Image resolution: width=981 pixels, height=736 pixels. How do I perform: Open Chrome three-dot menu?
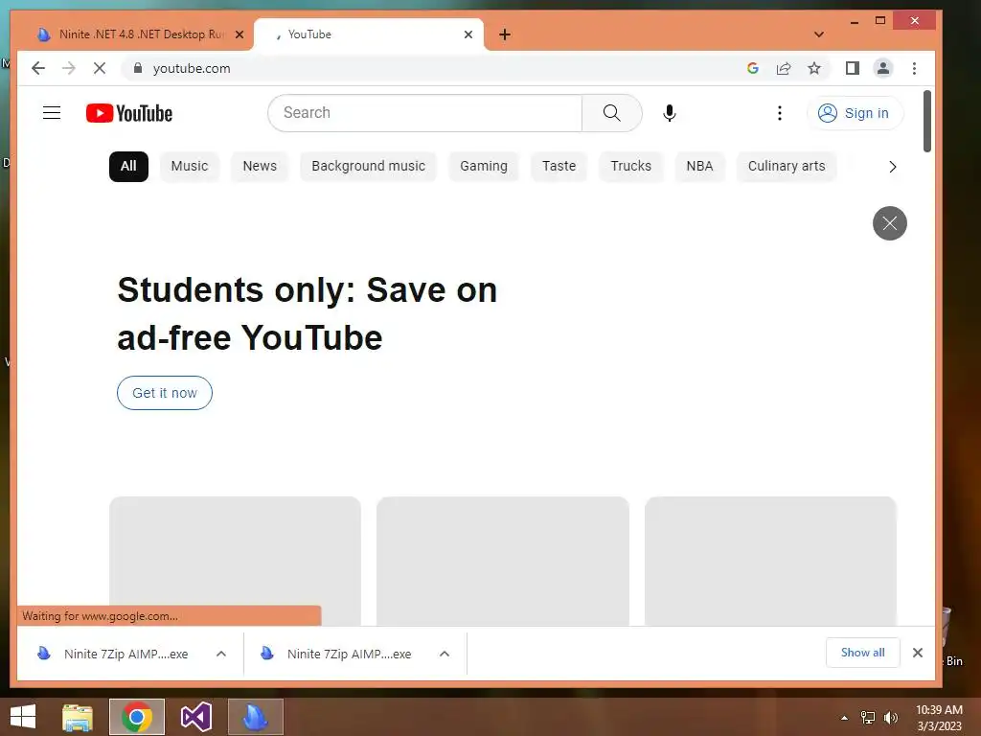(914, 68)
